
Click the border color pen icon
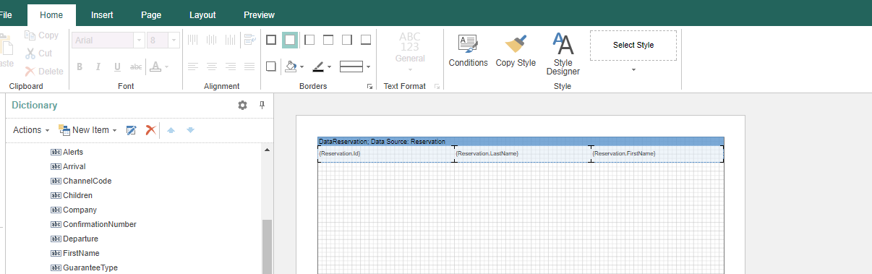(x=318, y=67)
